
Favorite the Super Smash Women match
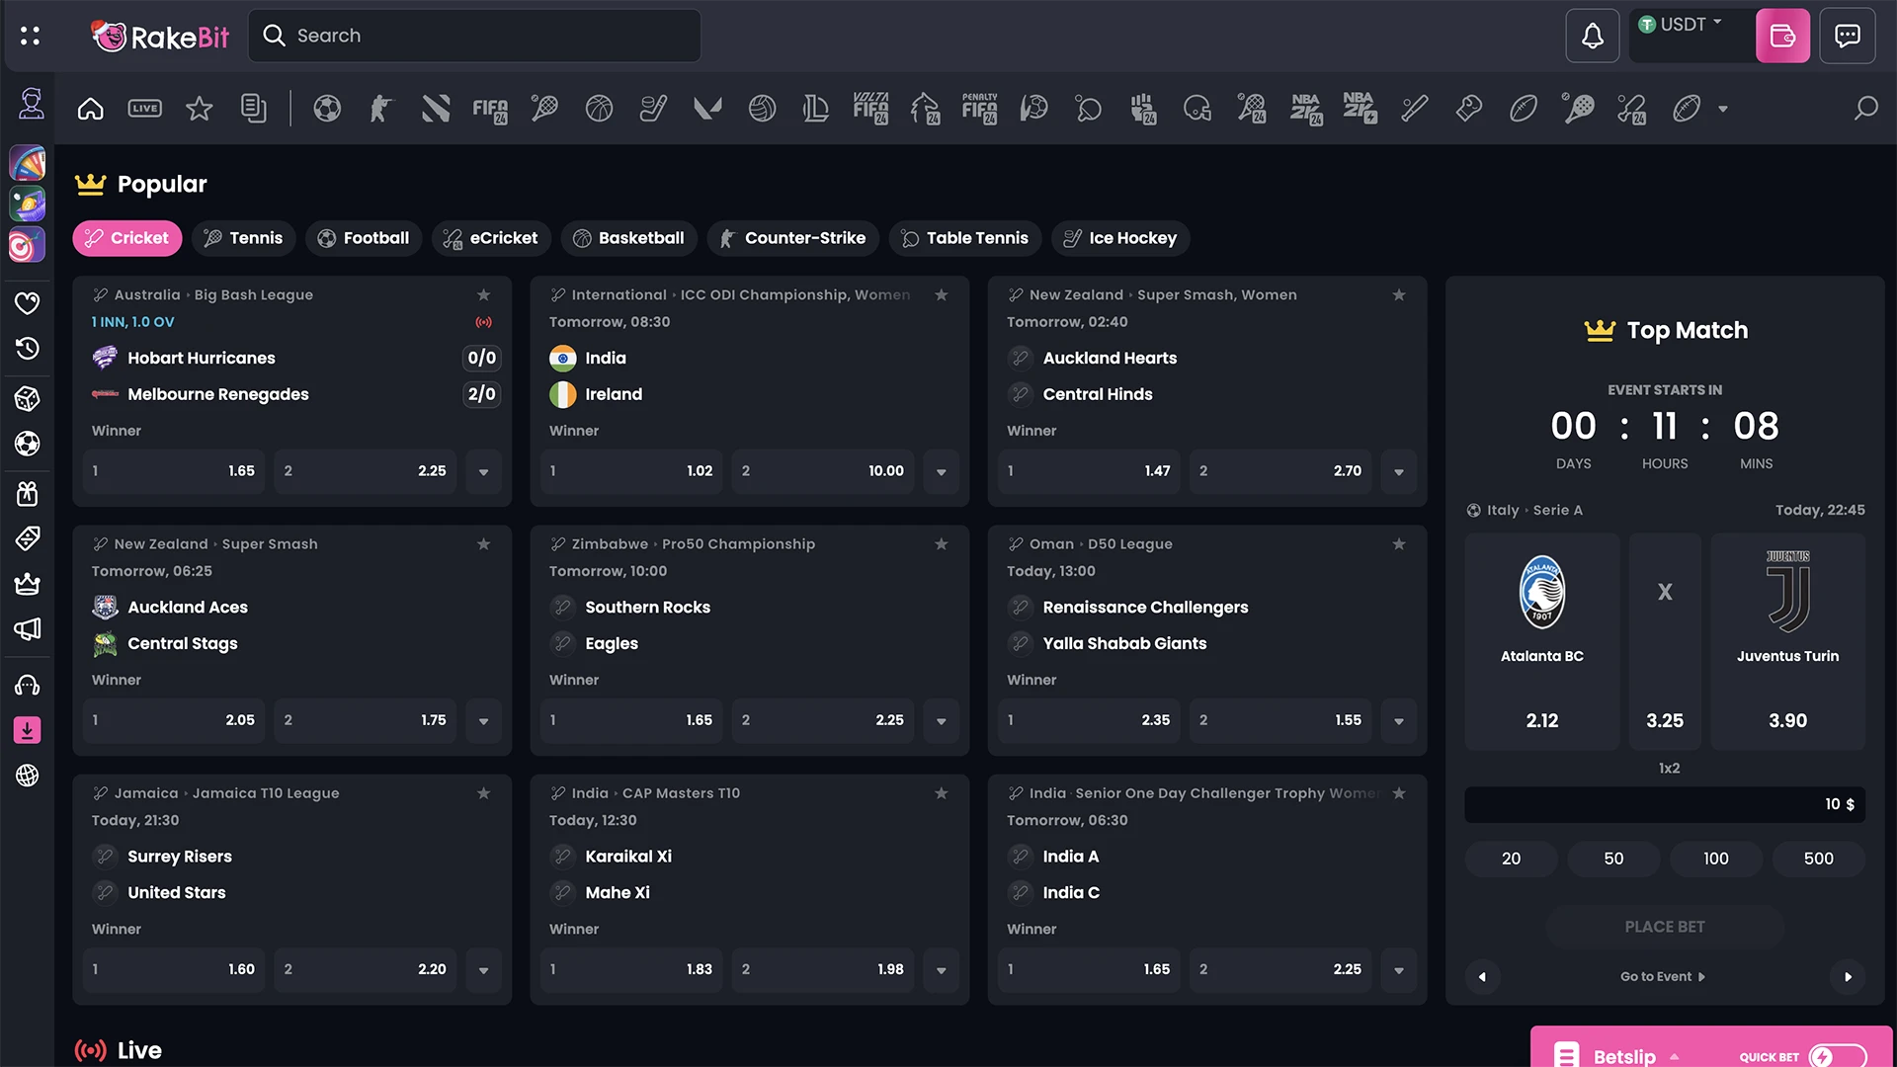1398,294
